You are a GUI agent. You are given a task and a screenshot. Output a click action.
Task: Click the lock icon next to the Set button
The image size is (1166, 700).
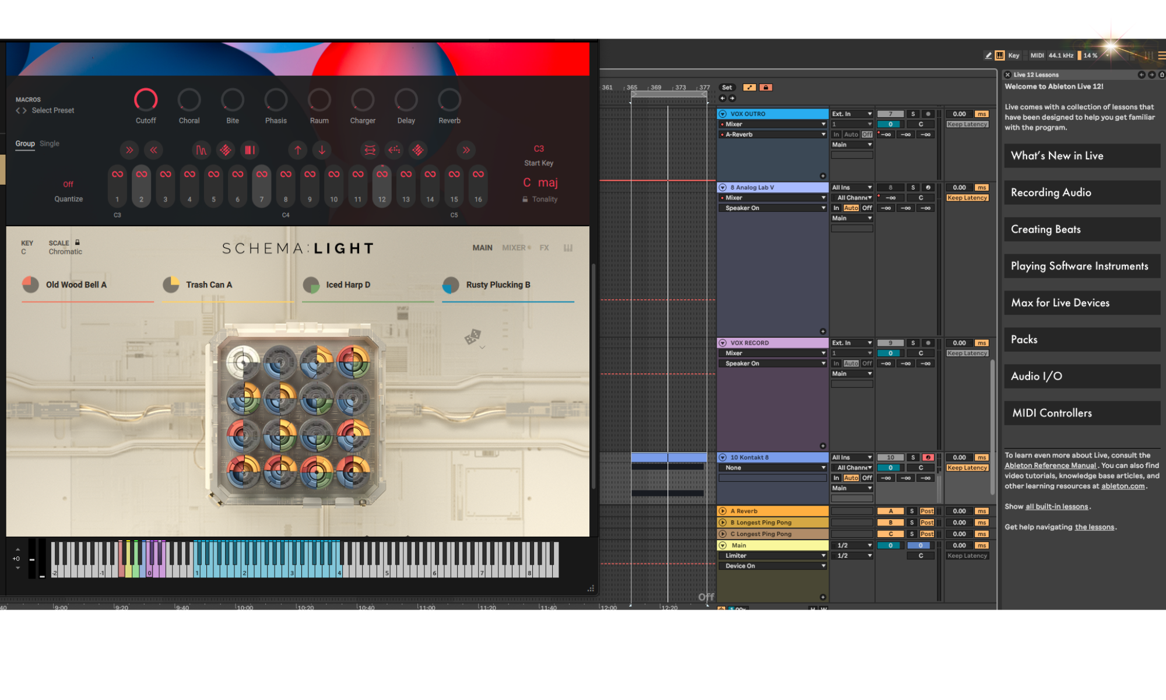(765, 87)
